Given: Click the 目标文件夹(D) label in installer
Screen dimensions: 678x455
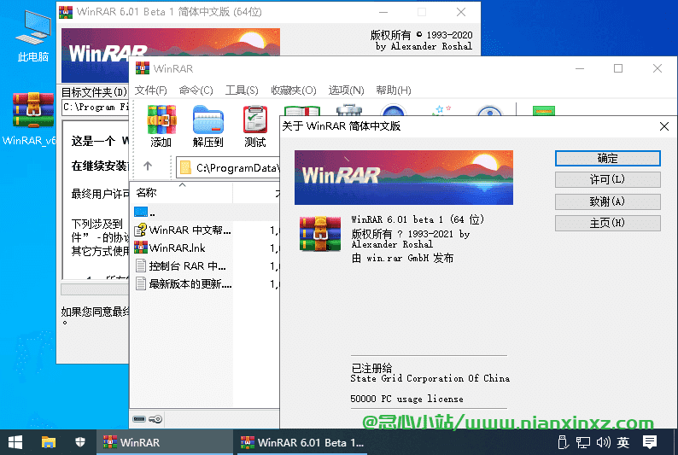Looking at the screenshot, I should pyautogui.click(x=94, y=92).
